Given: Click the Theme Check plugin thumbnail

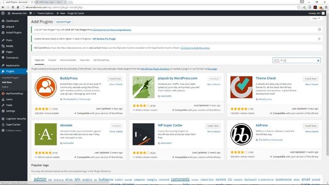Looking at the screenshot, I should coord(241,87).
